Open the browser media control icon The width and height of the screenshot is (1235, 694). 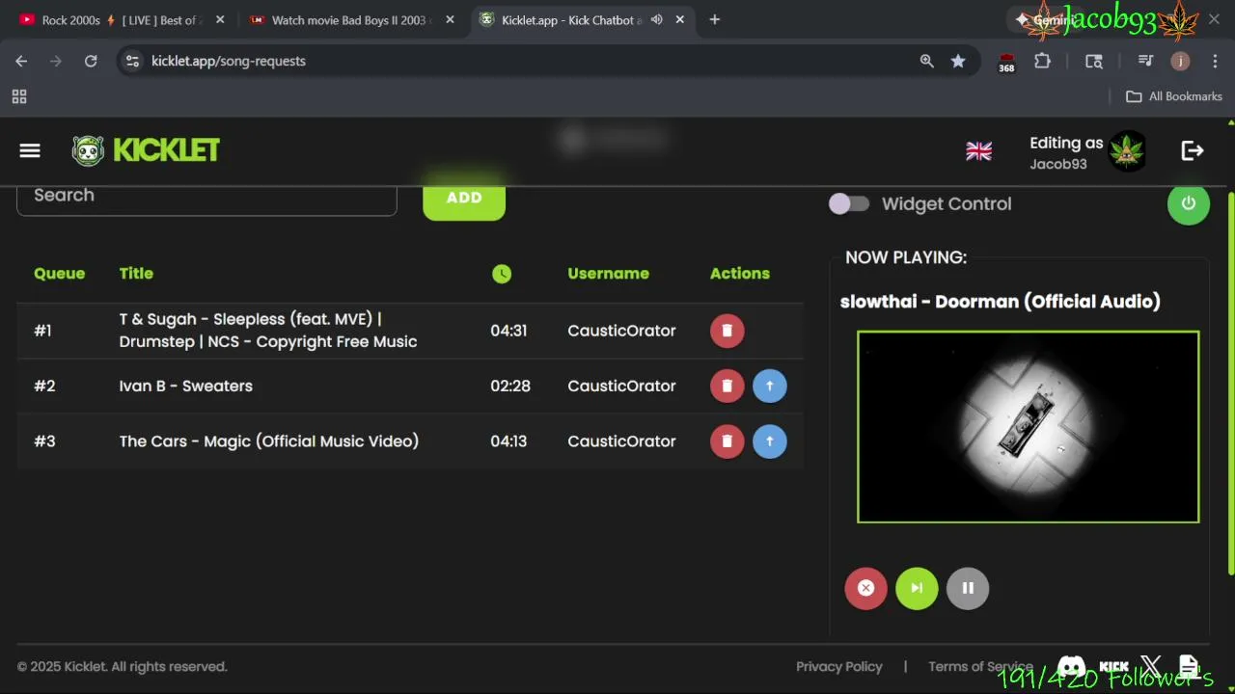[x=1145, y=61]
